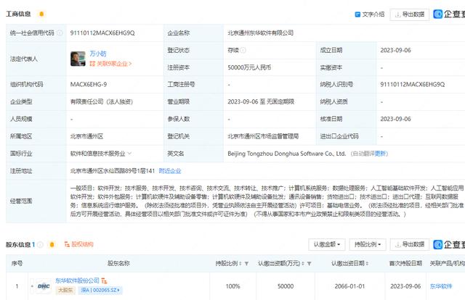Click organization code MACX6EHG-9
The image size is (465, 300).
point(89,85)
